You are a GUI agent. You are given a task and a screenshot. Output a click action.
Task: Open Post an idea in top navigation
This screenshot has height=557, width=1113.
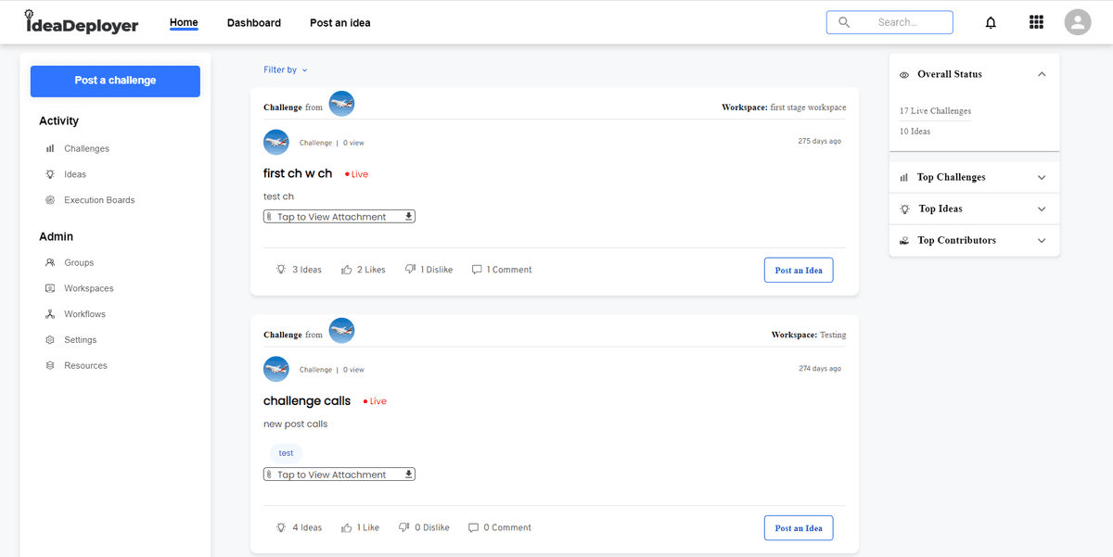point(339,23)
